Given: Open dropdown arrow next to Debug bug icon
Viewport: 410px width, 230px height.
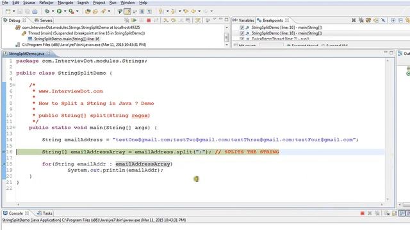Looking at the screenshot, I should (x=53, y=11).
